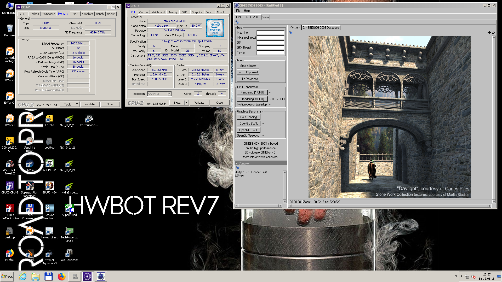The height and width of the screenshot is (282, 502).
Task: Launch Catzilla benchmark shortcut
Action: click(x=49, y=120)
